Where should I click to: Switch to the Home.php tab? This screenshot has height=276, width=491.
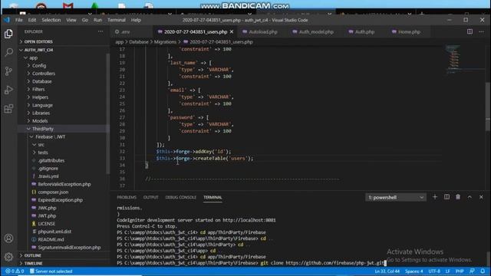click(x=409, y=31)
